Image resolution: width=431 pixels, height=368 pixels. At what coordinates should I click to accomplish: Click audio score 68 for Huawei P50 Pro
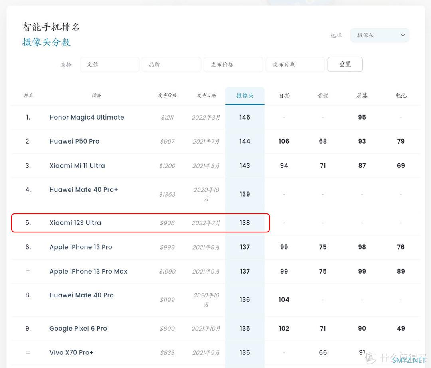point(323,141)
